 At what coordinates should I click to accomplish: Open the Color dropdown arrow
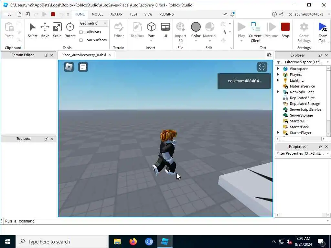[x=196, y=41]
